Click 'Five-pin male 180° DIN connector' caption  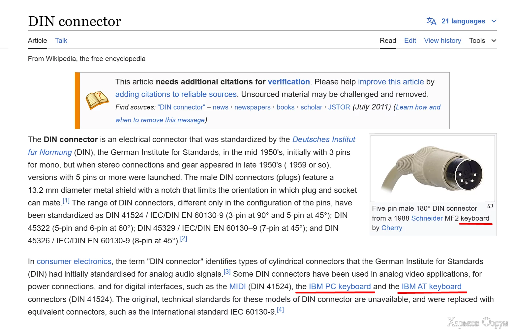(424, 208)
